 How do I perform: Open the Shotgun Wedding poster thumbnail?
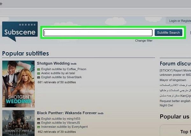(18, 84)
